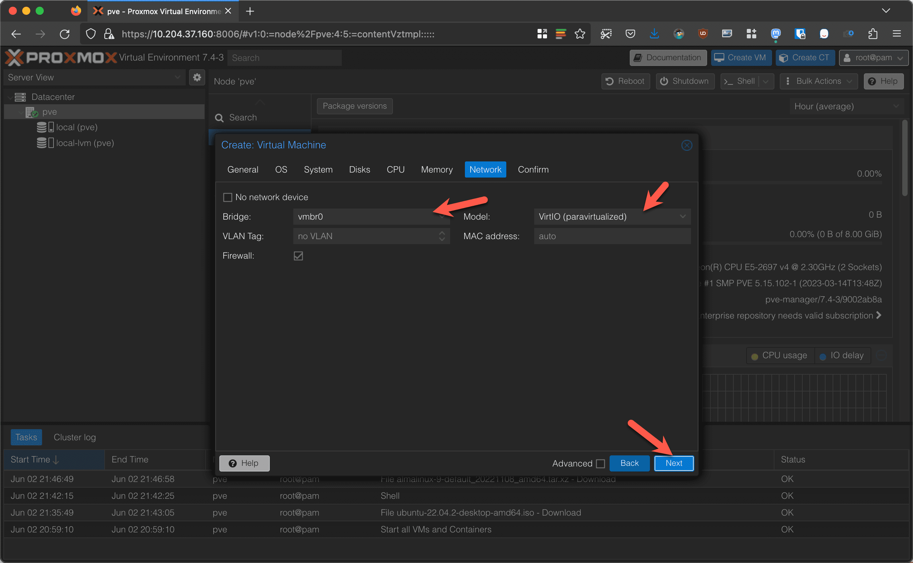Click the dialog Help button
Viewport: 913px width, 563px height.
tap(244, 463)
